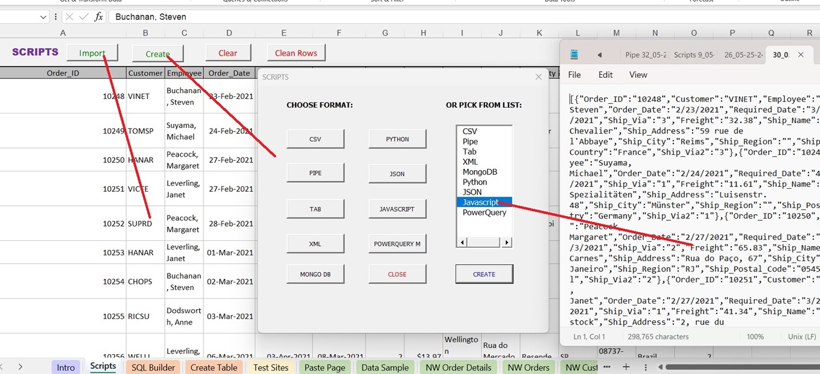Show hidden sheet tabs via the ellipsis

tap(607, 367)
